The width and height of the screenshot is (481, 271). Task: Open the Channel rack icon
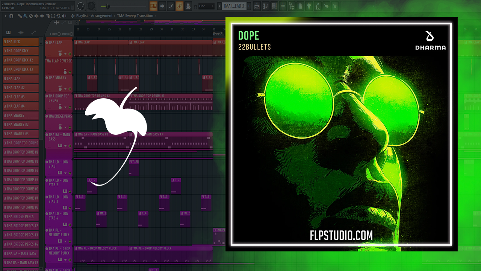click(274, 6)
